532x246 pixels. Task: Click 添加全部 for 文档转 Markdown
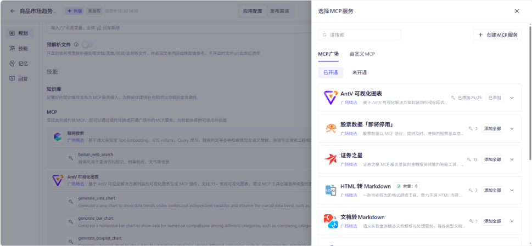point(492,221)
